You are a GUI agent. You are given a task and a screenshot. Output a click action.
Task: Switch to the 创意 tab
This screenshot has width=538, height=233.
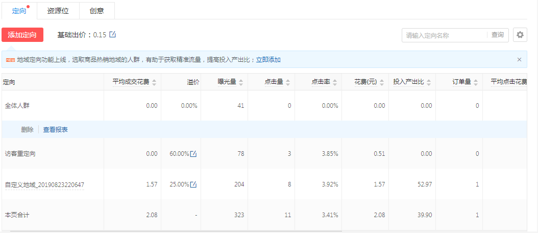coord(96,11)
